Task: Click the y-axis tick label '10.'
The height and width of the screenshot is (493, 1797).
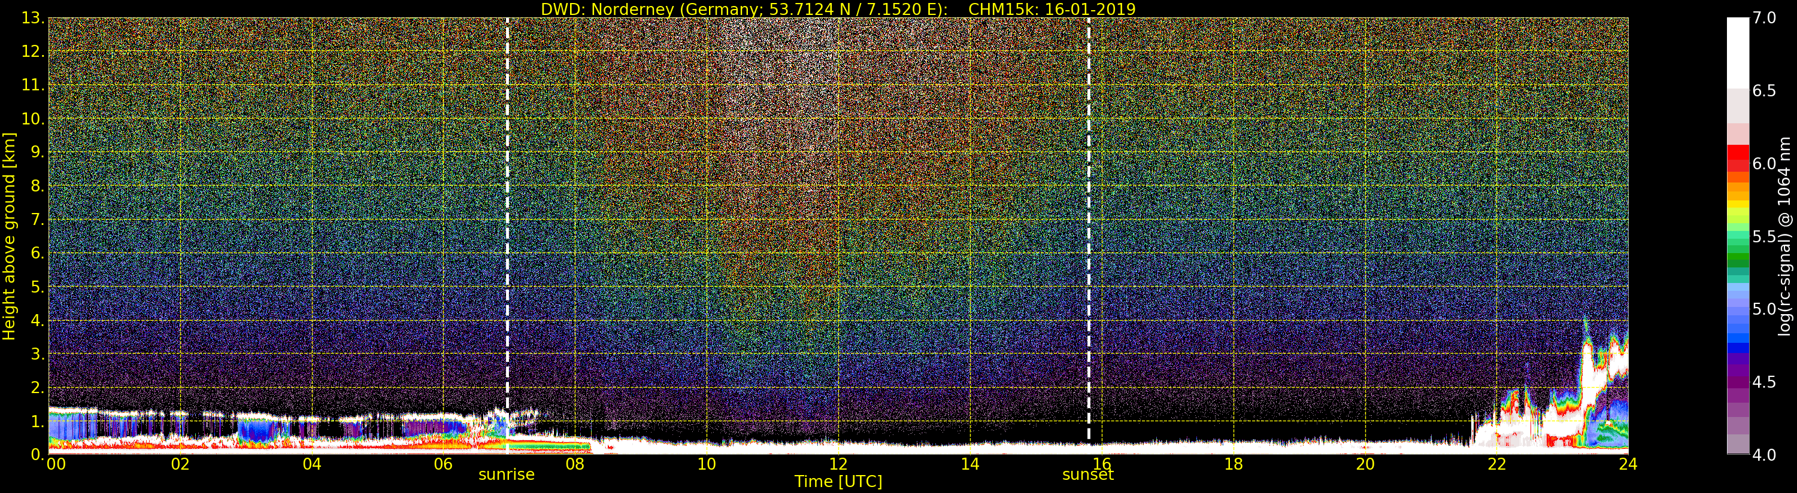Action: pos(33,118)
